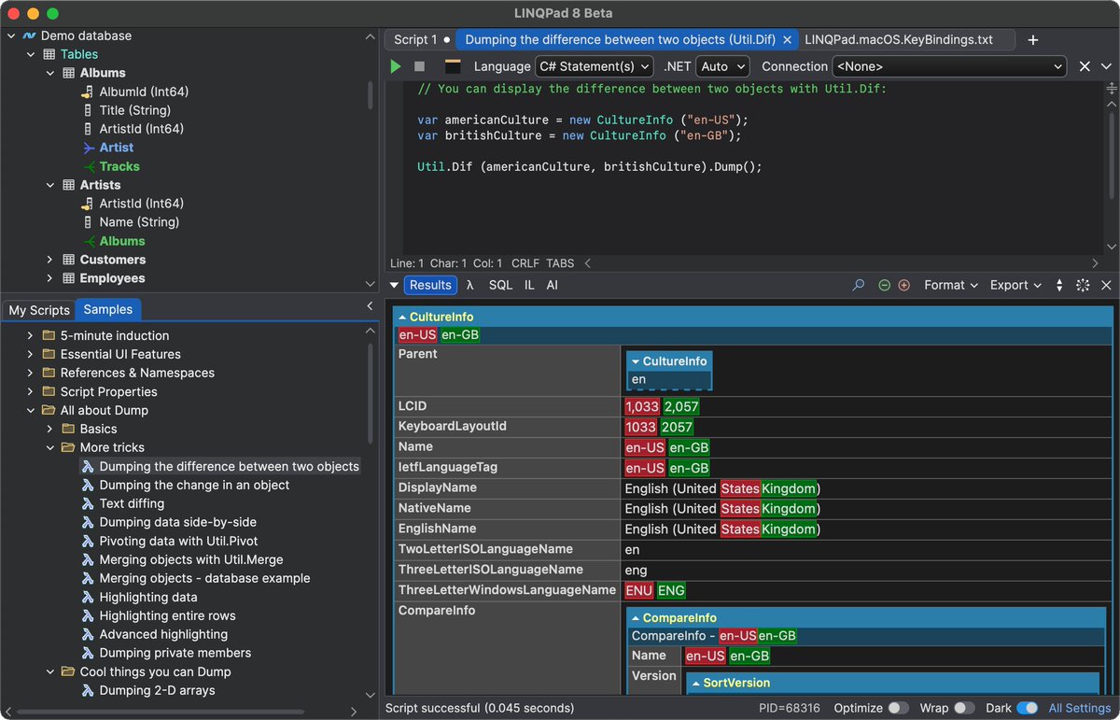Toggle the results panel layout icon in toolbar
Viewport: 1120px width, 720px height.
453,66
